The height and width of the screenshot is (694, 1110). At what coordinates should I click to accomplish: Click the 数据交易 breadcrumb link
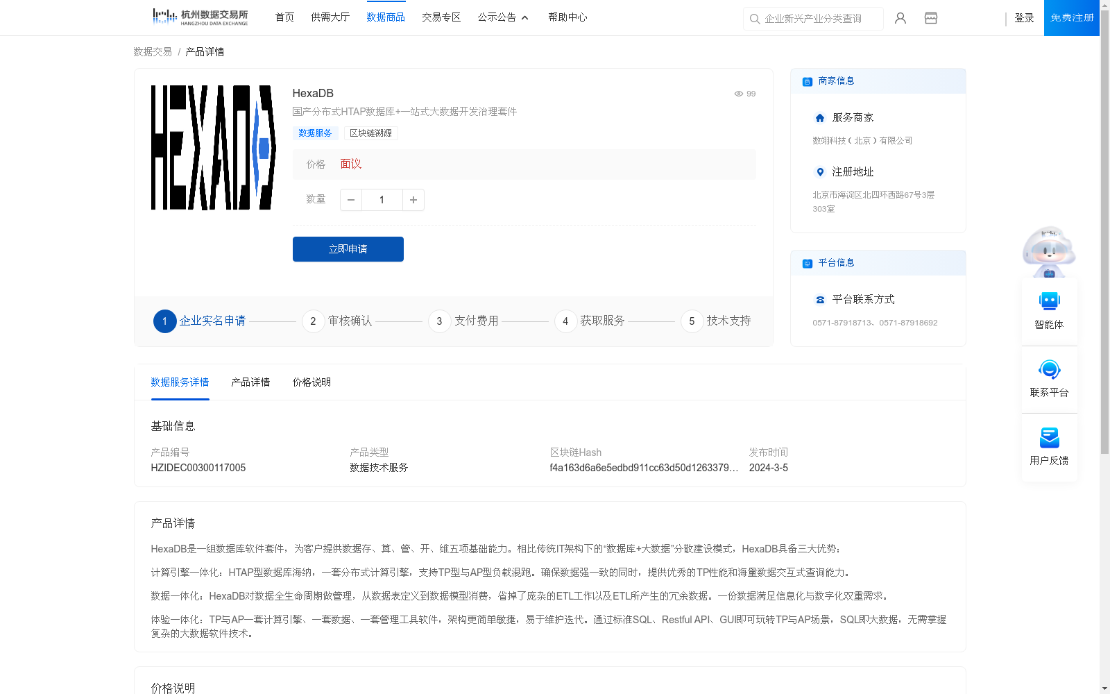click(x=153, y=52)
